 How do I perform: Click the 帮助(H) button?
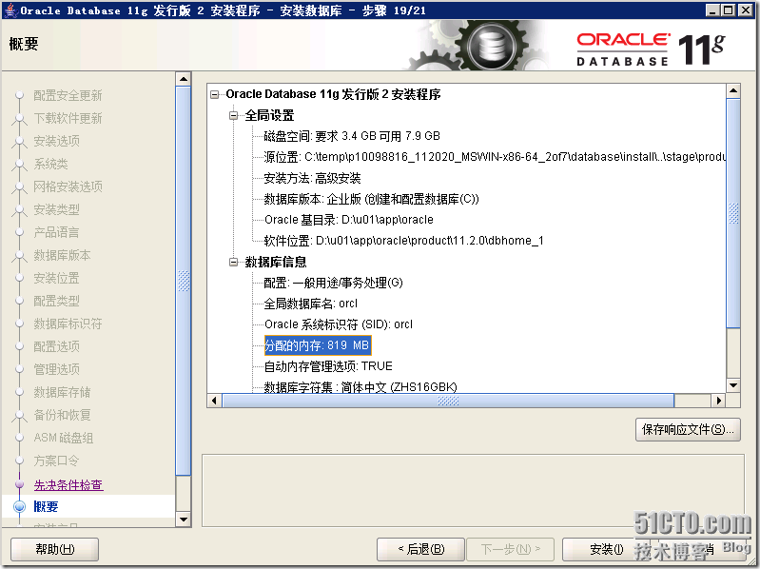point(55,549)
